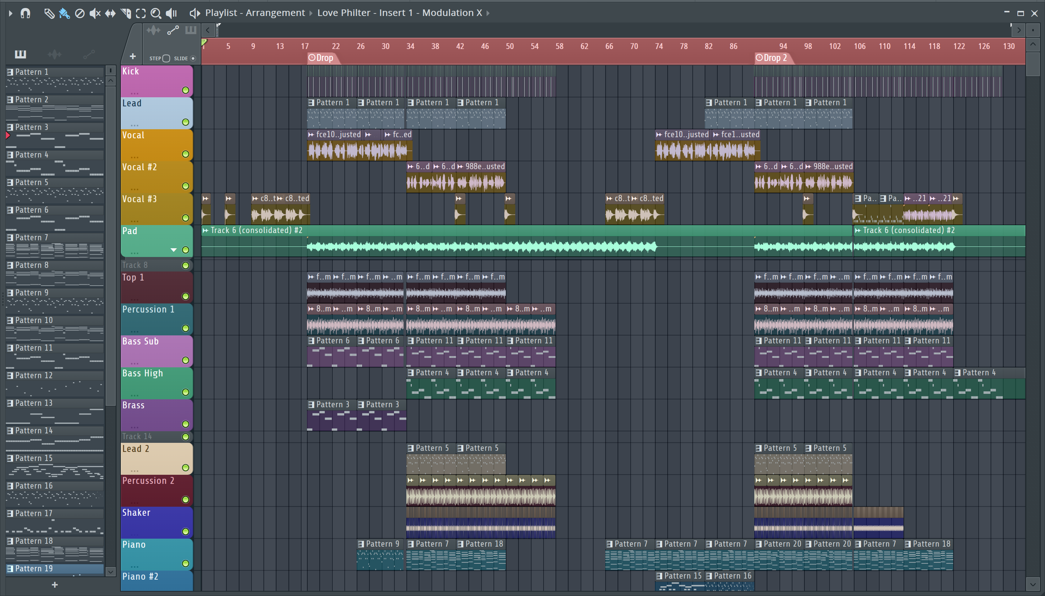Add a new track with plus button
Screen dimensions: 1045x596
(132, 56)
